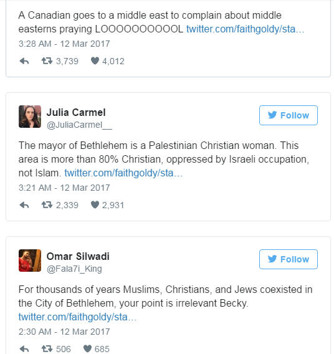Open the 3:21 AM - 12 Mar 2017 timestamp
Viewport: 334px width, 354px height.
pyautogui.click(x=64, y=188)
